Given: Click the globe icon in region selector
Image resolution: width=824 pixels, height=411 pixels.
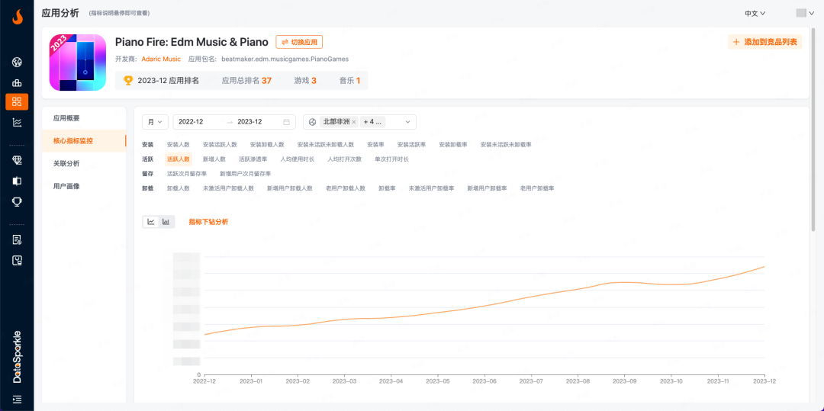Looking at the screenshot, I should coord(312,122).
